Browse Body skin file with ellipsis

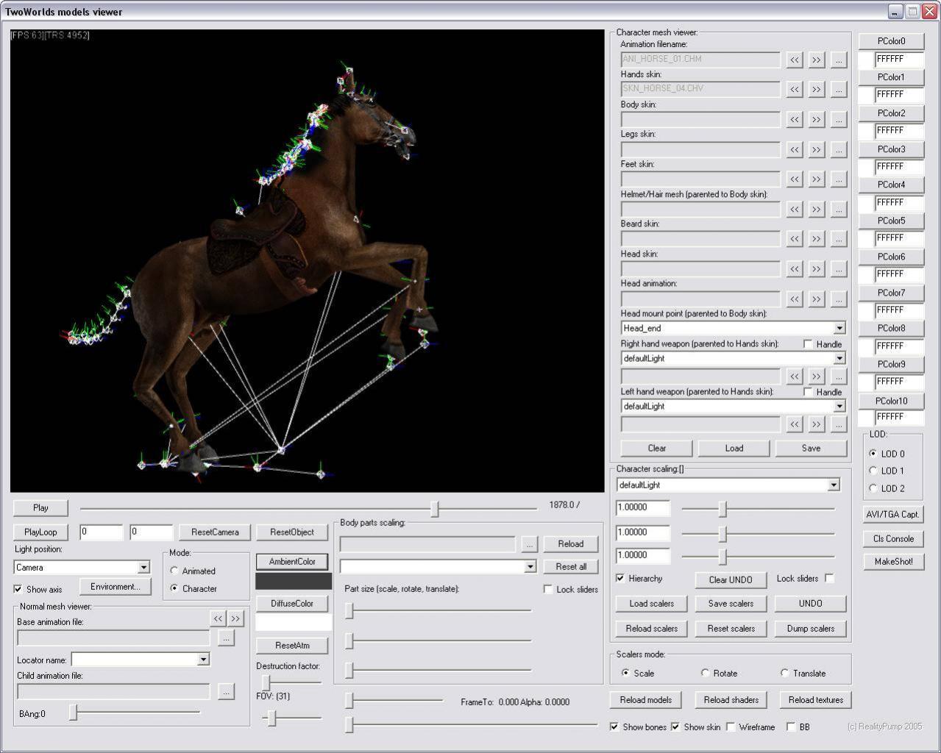click(x=838, y=119)
